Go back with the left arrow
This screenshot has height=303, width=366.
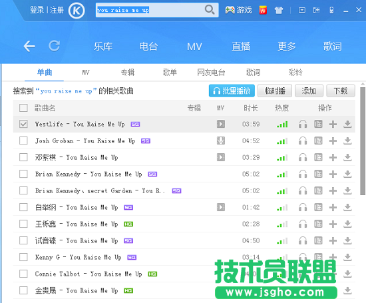(x=29, y=46)
